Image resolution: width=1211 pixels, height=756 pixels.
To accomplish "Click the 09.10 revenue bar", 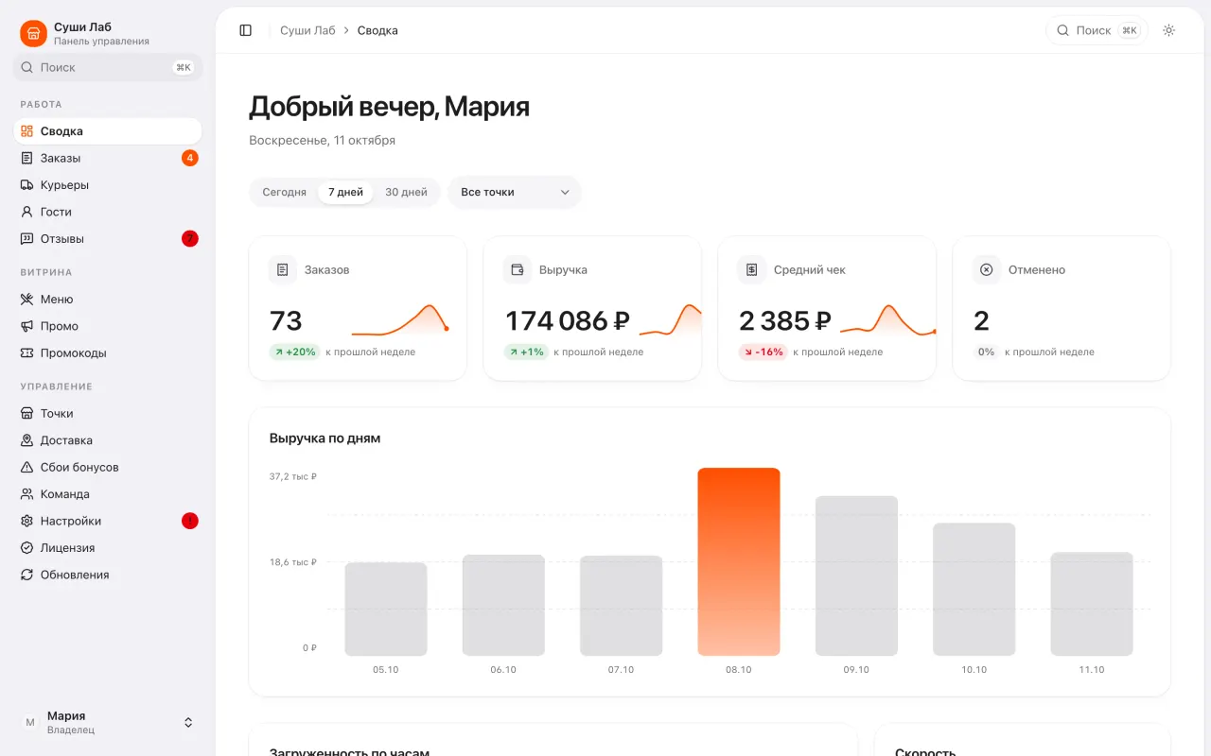I will point(856,576).
